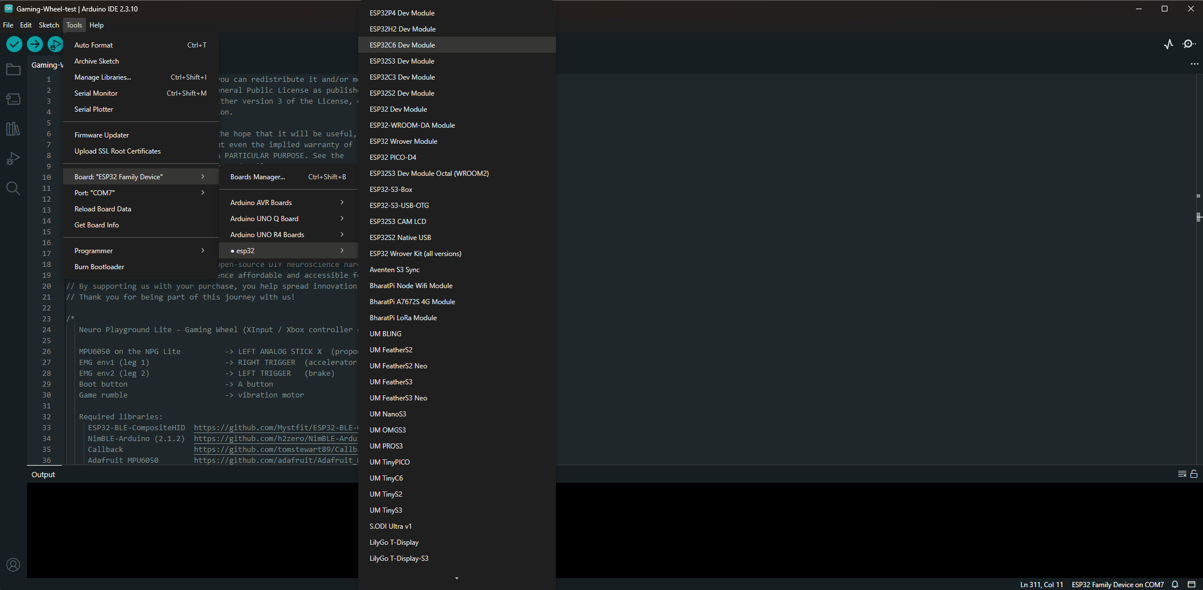The height and width of the screenshot is (590, 1203).
Task: Open Manage Libraries entry
Action: pyautogui.click(x=141, y=77)
